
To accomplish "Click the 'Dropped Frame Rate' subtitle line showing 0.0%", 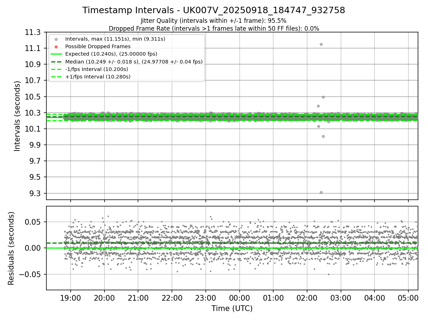I will tap(214, 29).
